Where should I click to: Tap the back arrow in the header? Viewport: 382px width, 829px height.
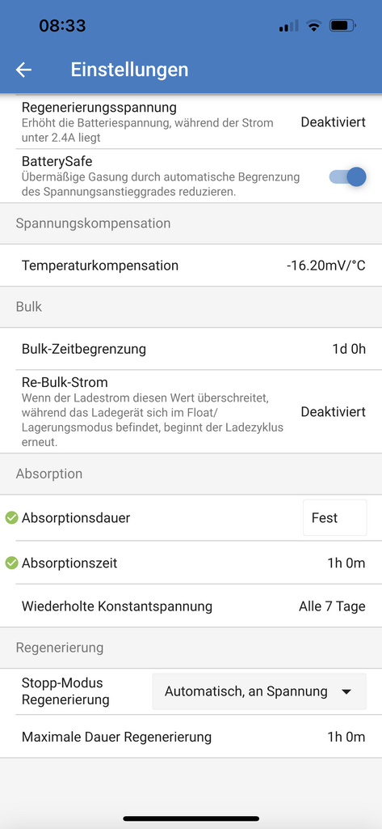pos(23,70)
